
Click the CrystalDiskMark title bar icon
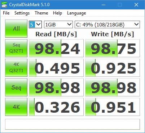(4, 5)
